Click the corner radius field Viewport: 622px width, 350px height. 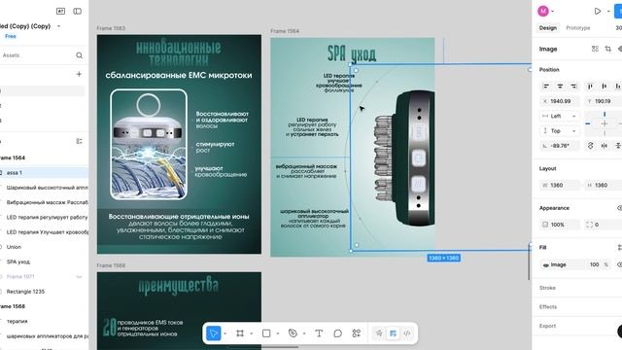click(603, 225)
